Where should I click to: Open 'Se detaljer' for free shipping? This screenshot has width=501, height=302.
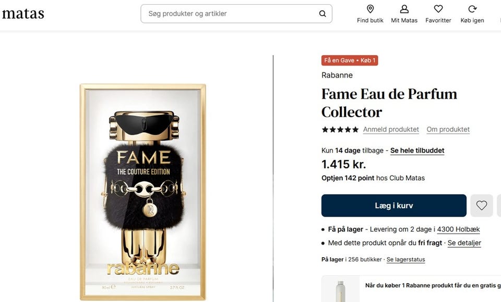tap(464, 243)
